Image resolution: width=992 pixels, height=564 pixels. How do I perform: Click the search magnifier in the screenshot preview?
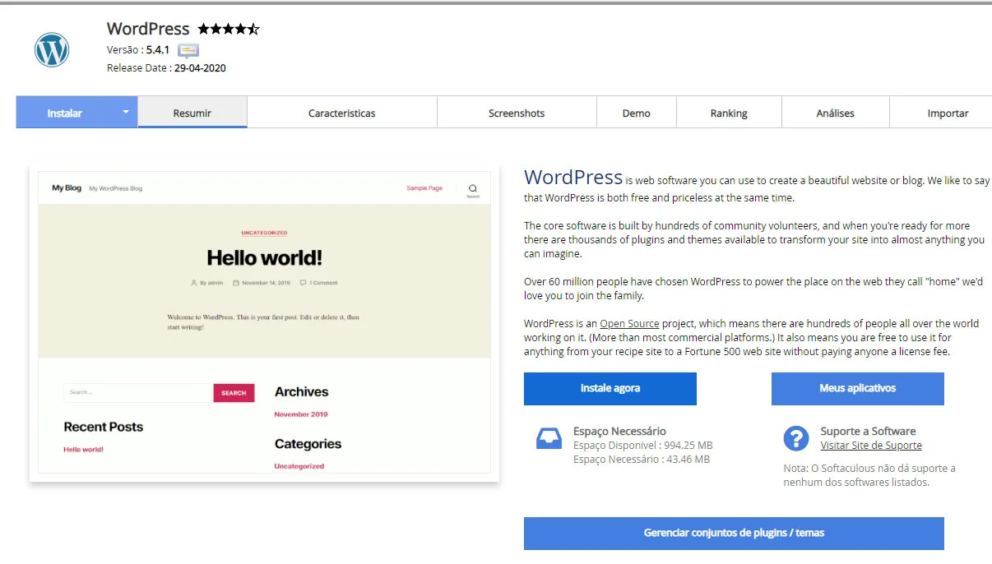click(472, 188)
